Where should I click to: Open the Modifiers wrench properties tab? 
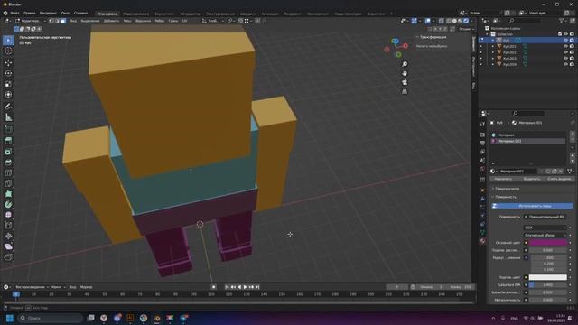coord(482,199)
